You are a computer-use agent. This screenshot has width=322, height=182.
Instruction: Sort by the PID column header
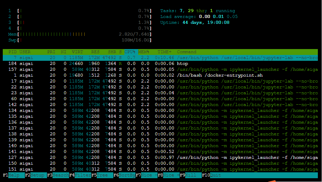[x=12, y=52]
